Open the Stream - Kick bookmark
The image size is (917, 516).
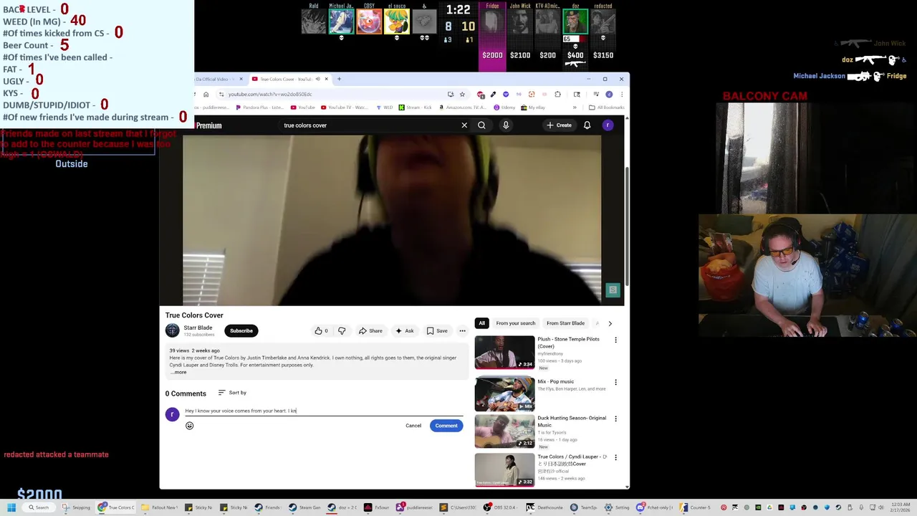(416, 107)
